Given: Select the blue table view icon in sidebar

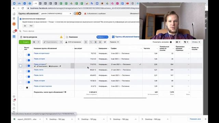Looking at the screenshot, I should 14,37.
